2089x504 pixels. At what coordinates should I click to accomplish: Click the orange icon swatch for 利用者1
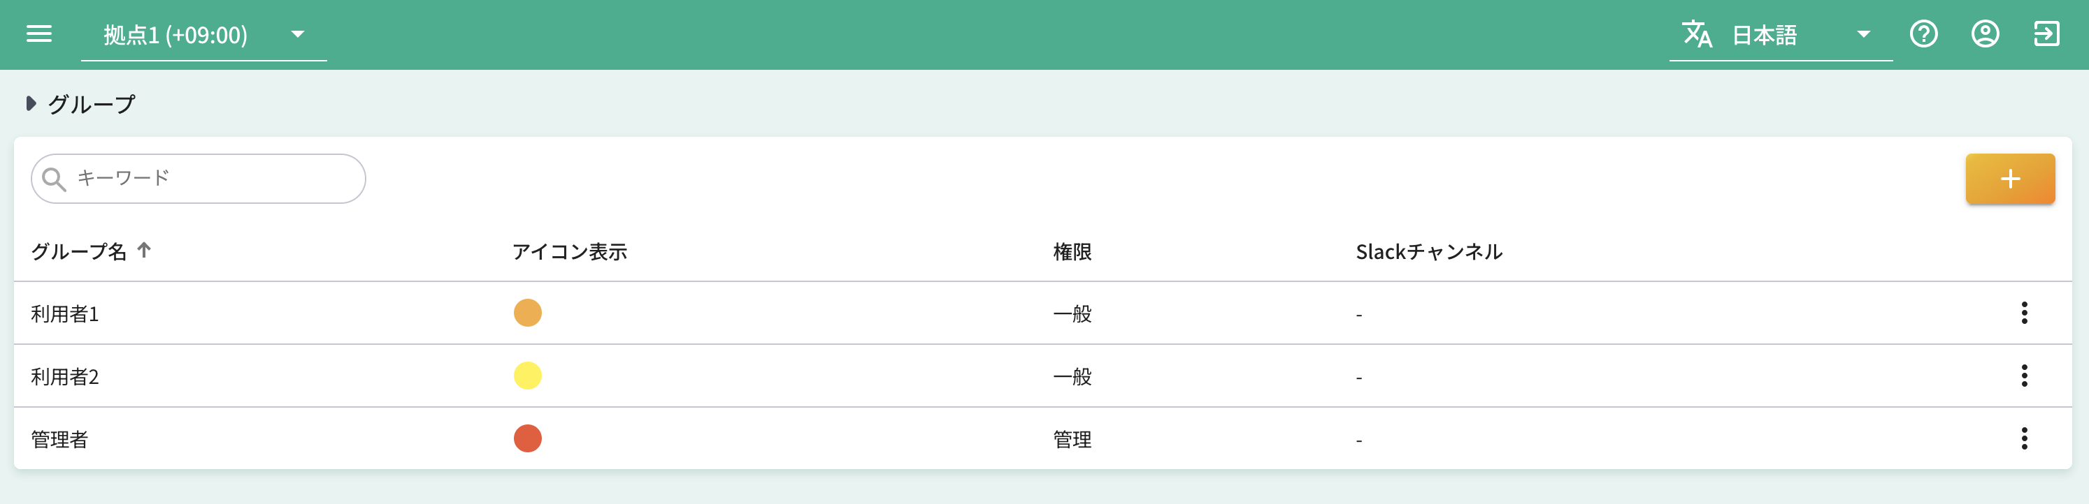(x=527, y=313)
